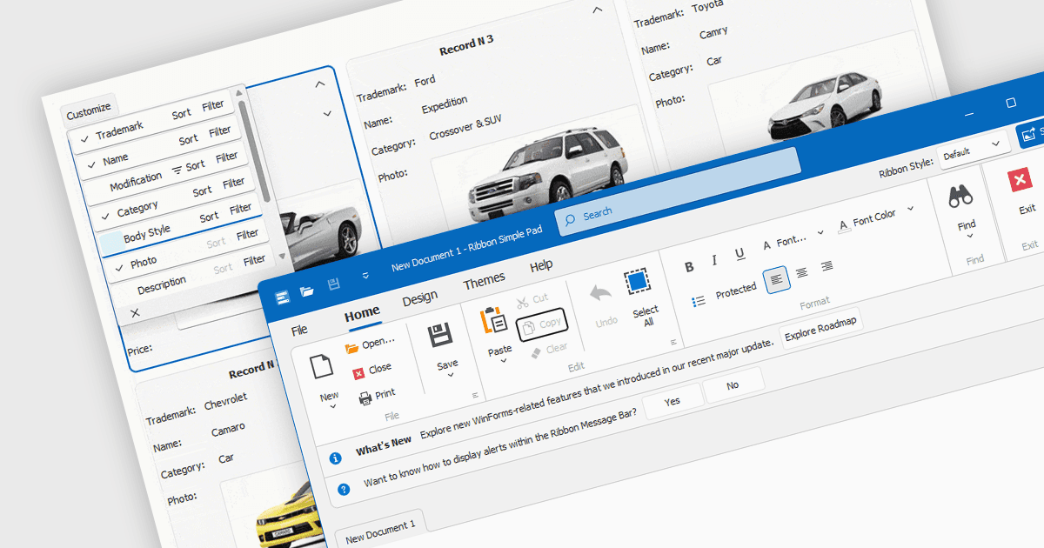The width and height of the screenshot is (1044, 548).
Task: Click the bulleted list icon
Action: click(x=698, y=301)
